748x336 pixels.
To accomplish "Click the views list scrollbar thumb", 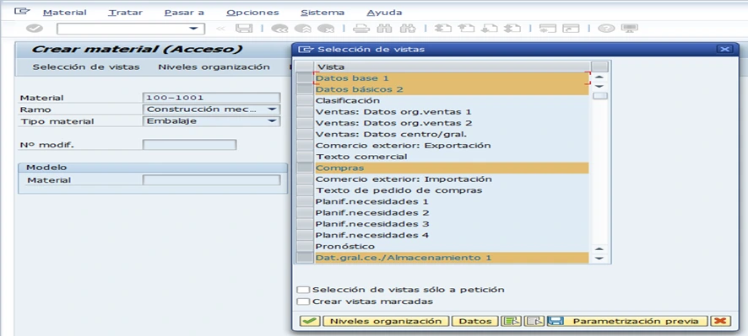I will click(600, 96).
